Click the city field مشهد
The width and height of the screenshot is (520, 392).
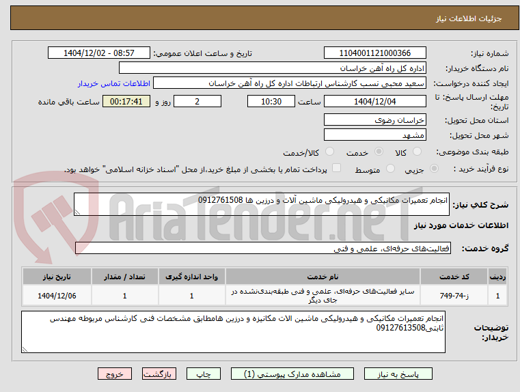[374, 135]
